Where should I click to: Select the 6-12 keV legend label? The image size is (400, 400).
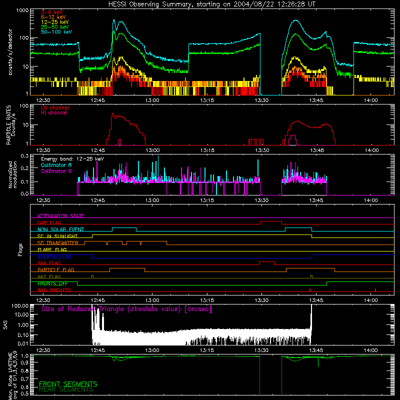[53, 17]
